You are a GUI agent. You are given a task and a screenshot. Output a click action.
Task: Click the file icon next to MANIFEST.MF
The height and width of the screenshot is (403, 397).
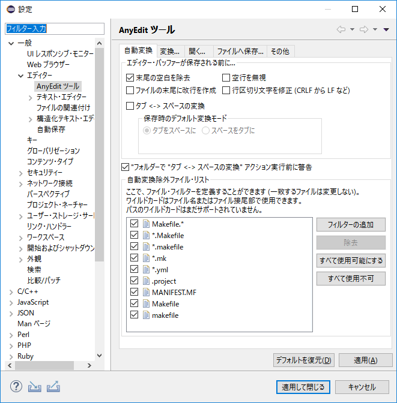point(146,292)
